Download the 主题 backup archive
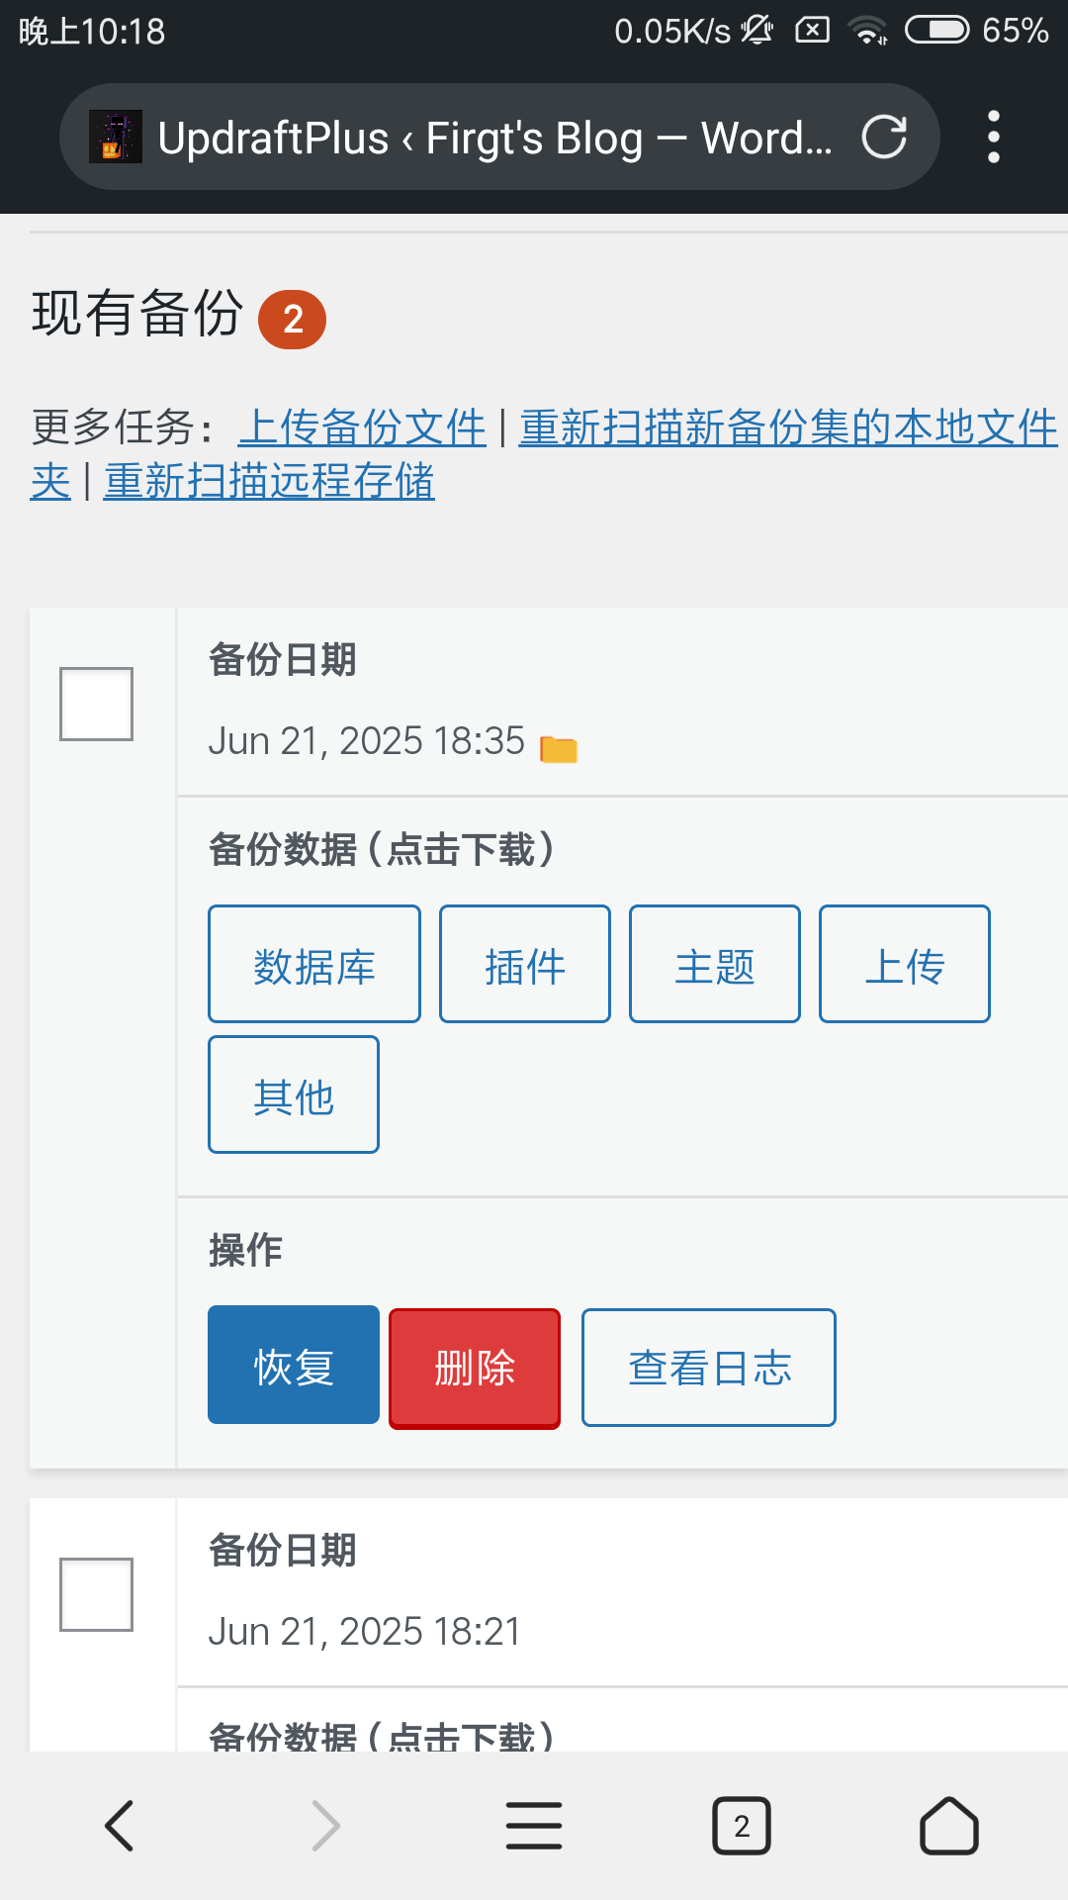 (715, 964)
